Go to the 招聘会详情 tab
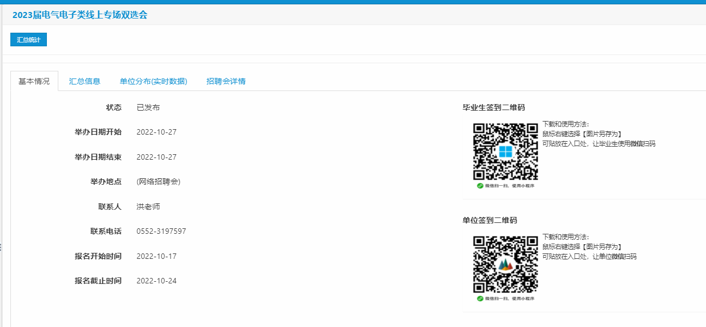This screenshot has width=706, height=327. 226,81
